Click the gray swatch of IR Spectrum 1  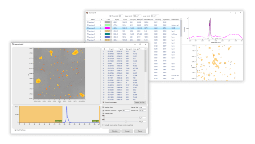coord(107,22)
